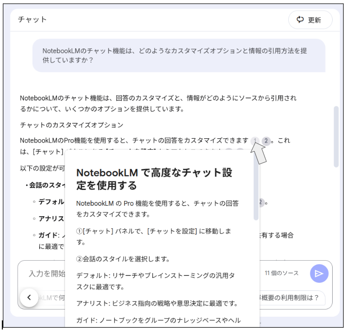This screenshot has height=332, width=347.
Task: Click popup line ガイド: ノートブックをグループのナレッジベース
Action: click(x=159, y=321)
